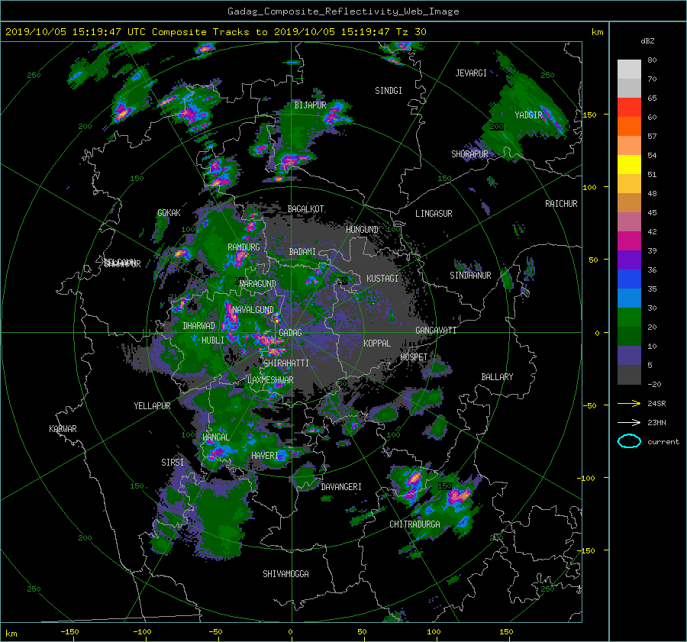This screenshot has height=642, width=687.
Task: Click the HAVERI city label
Action: pos(265,456)
